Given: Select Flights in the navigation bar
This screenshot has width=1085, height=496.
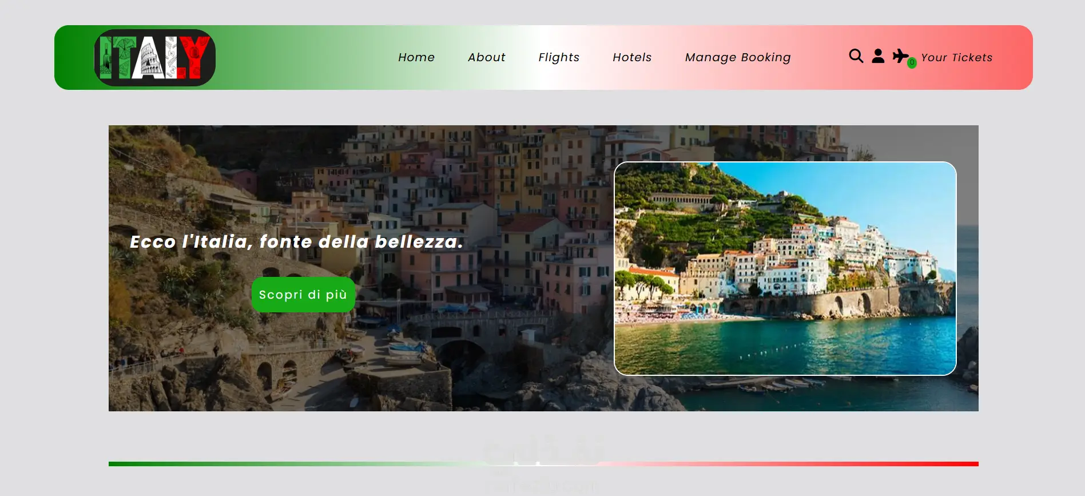Looking at the screenshot, I should 559,57.
